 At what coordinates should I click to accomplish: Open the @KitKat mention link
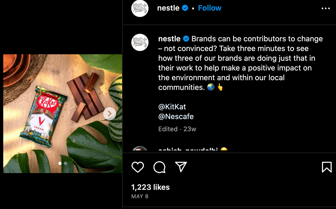click(x=172, y=107)
